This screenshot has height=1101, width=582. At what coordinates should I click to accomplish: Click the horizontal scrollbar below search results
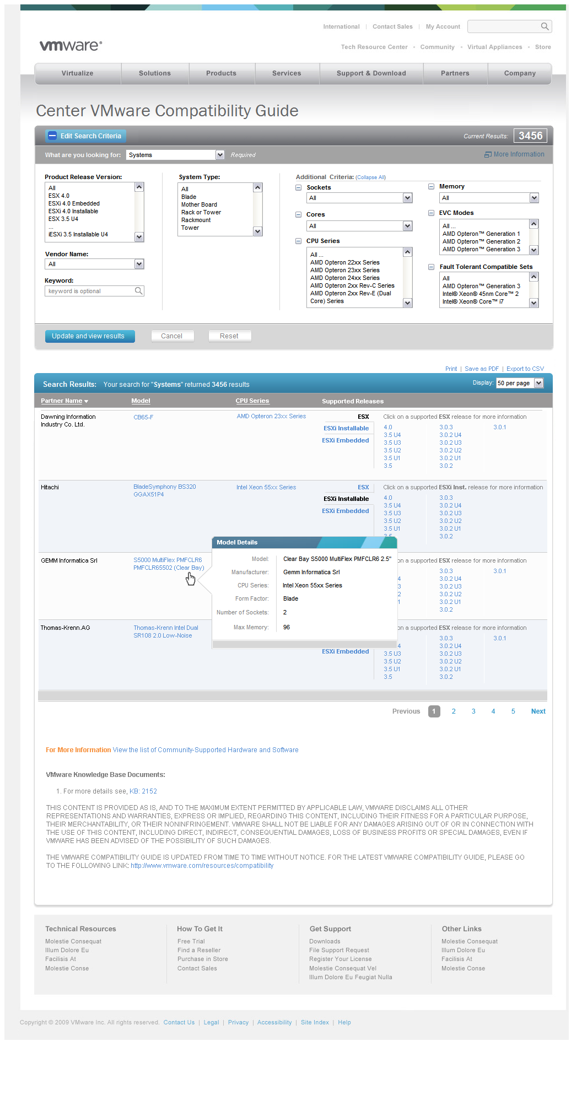click(292, 695)
